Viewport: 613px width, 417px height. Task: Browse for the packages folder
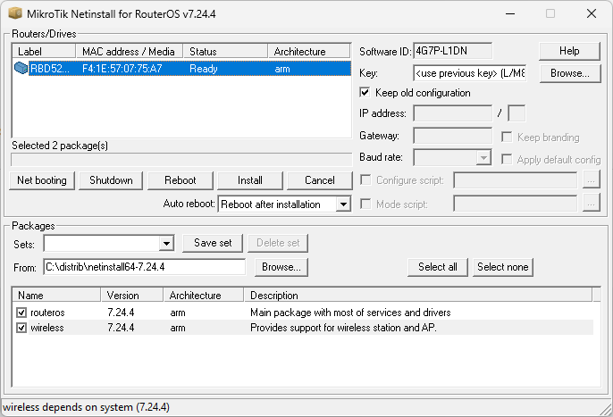click(281, 267)
